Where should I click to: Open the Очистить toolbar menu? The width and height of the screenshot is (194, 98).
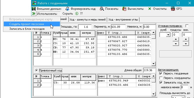coord(160,9)
